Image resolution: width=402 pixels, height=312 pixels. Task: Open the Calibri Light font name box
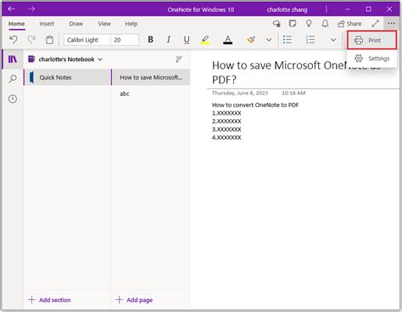coord(87,40)
